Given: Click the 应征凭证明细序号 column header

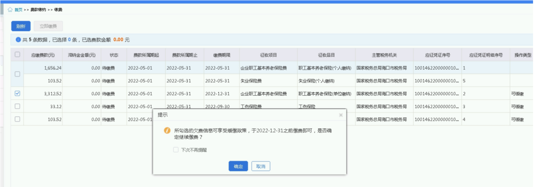Looking at the screenshot, I should tap(486, 55).
